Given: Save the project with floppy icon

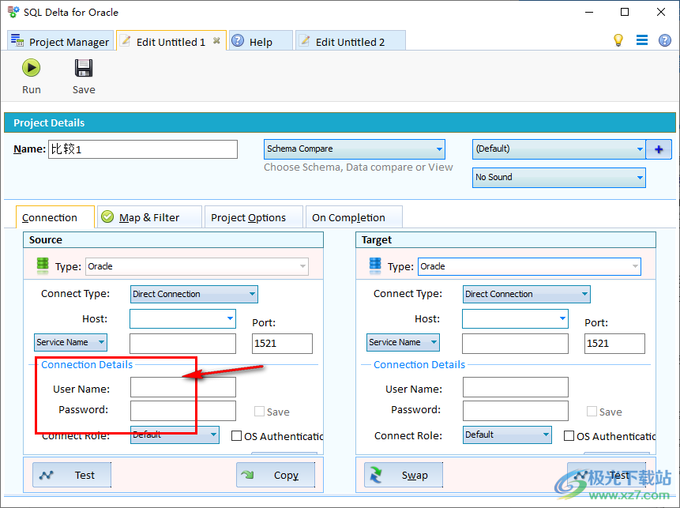Looking at the screenshot, I should click(x=83, y=77).
